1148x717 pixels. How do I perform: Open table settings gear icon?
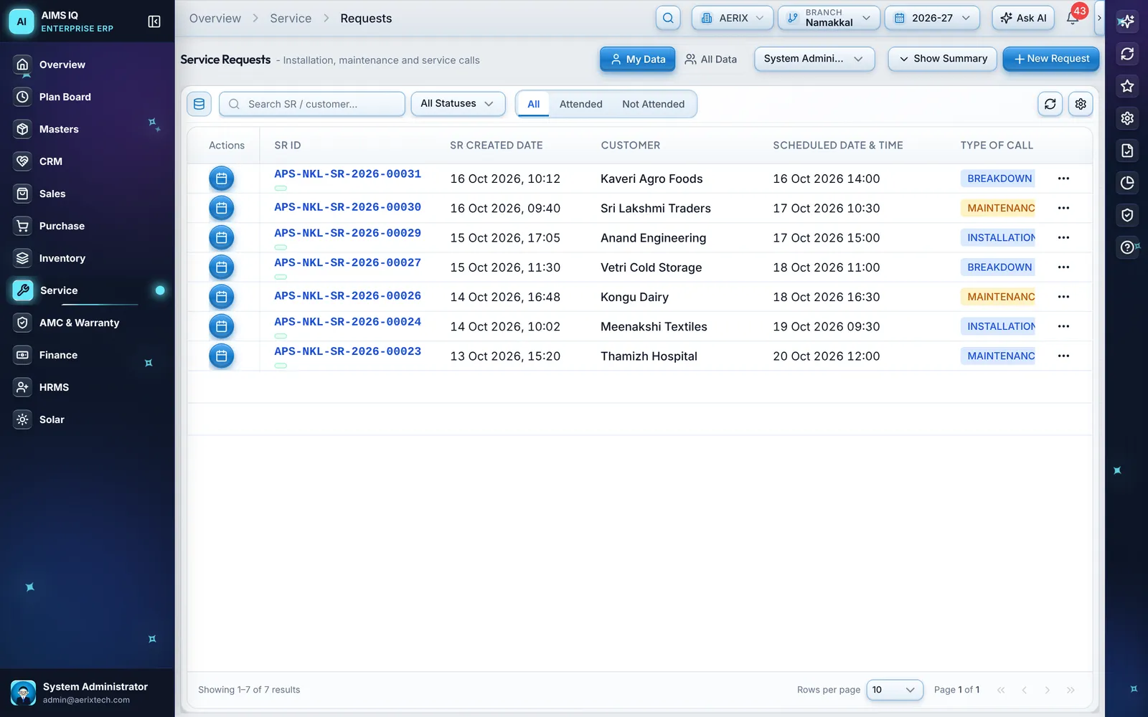[x=1081, y=104]
